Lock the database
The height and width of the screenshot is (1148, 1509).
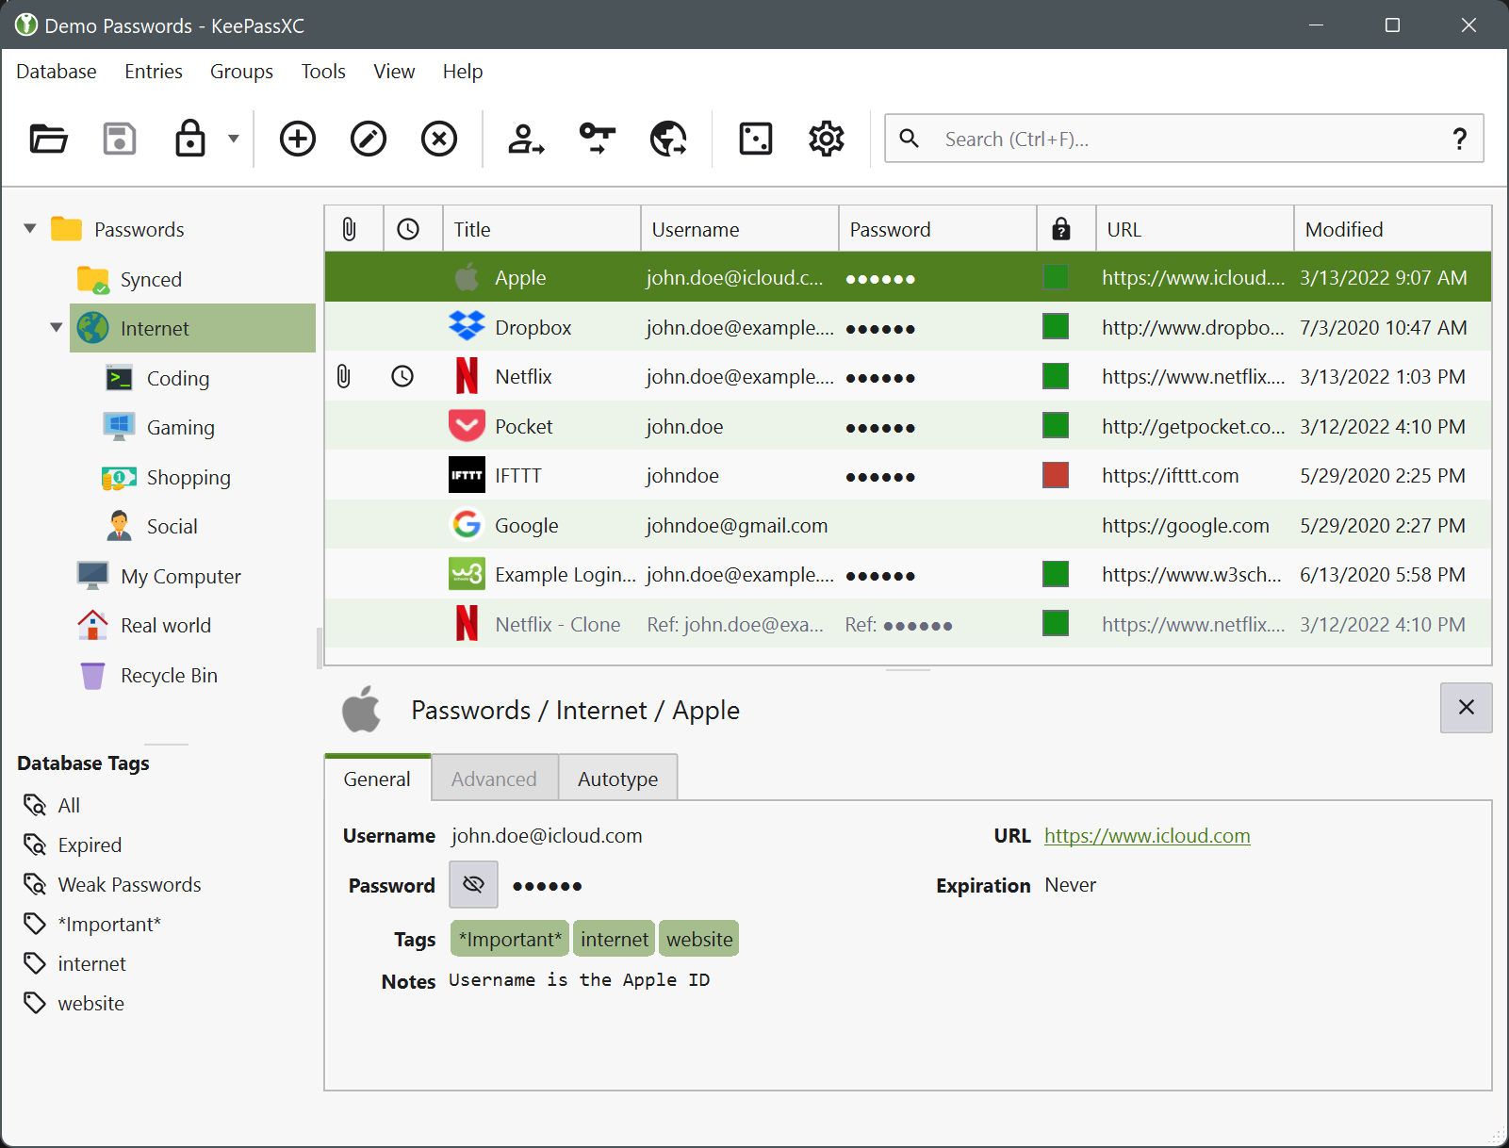coord(189,139)
